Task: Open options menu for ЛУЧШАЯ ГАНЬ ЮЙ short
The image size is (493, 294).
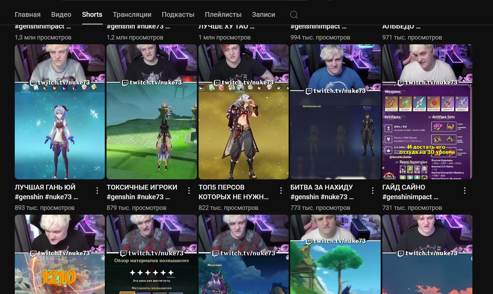Action: coord(97,191)
